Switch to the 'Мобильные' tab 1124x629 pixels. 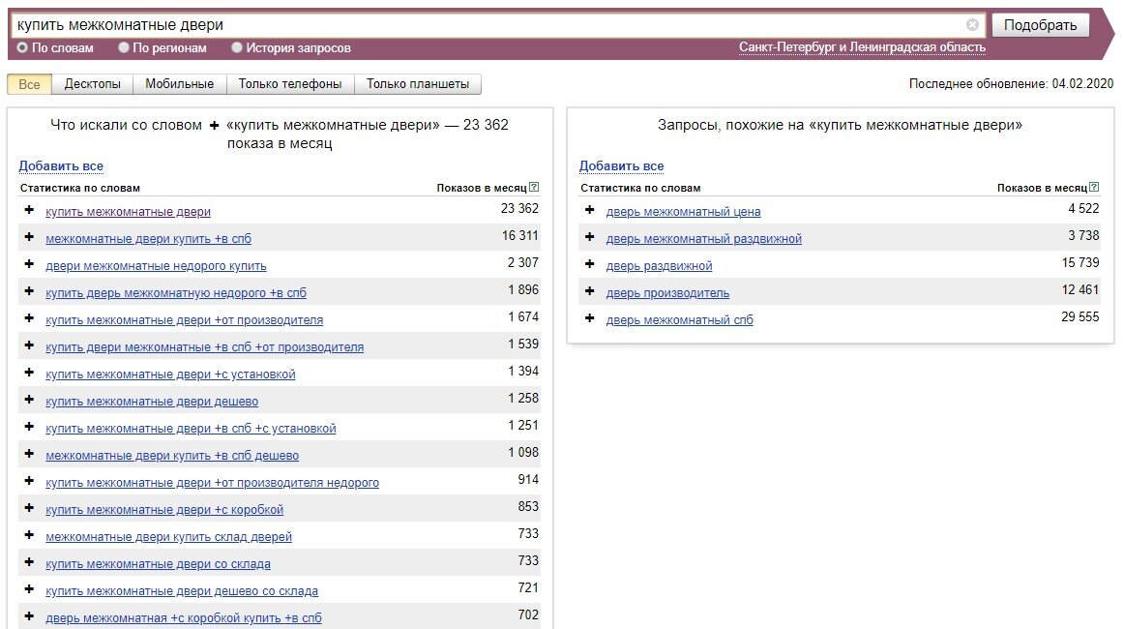pos(179,84)
